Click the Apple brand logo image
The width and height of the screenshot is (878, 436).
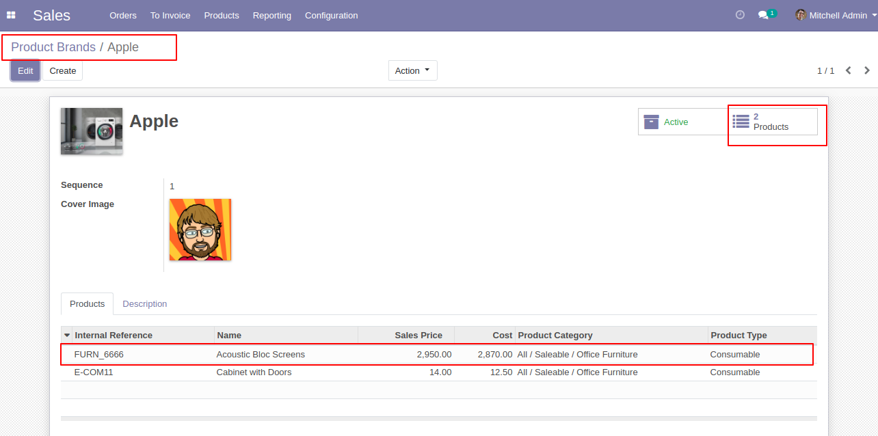click(92, 131)
